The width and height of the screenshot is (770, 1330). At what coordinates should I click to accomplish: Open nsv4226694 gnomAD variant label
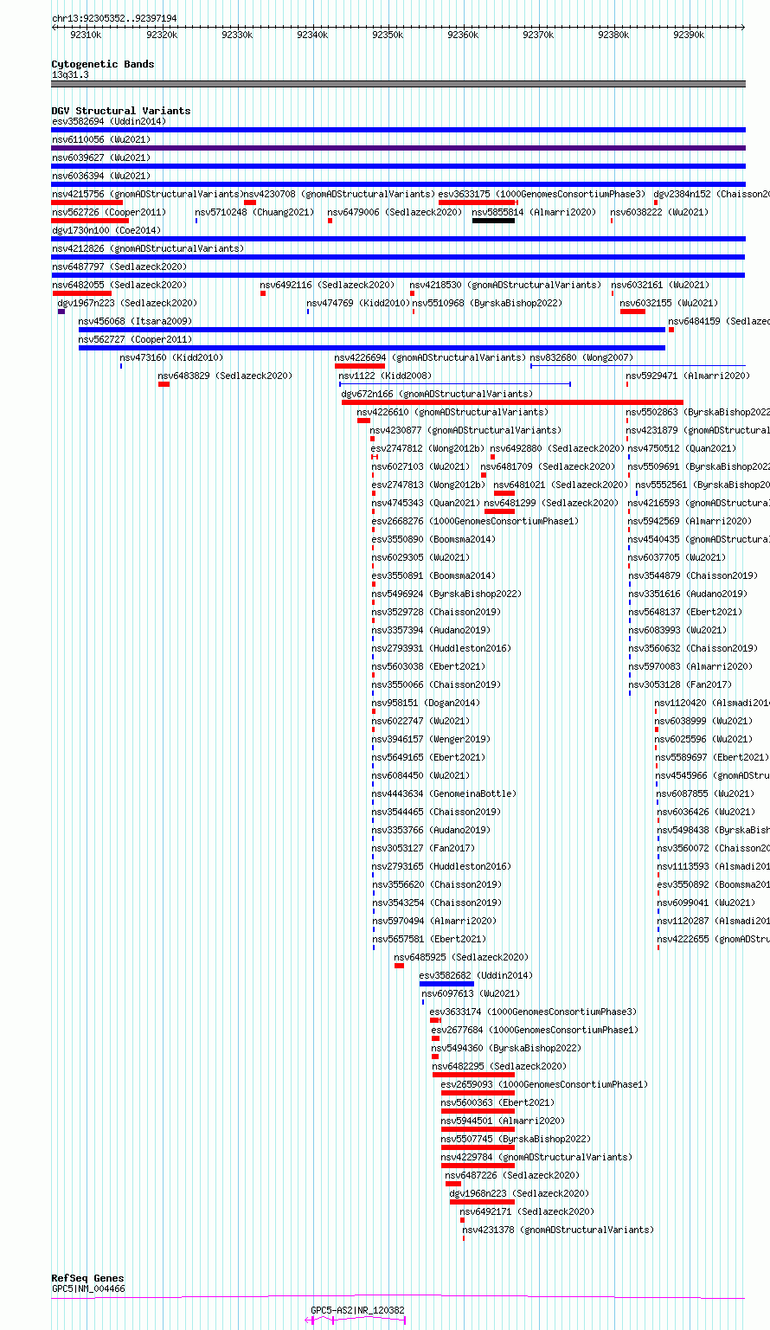[x=430, y=357]
